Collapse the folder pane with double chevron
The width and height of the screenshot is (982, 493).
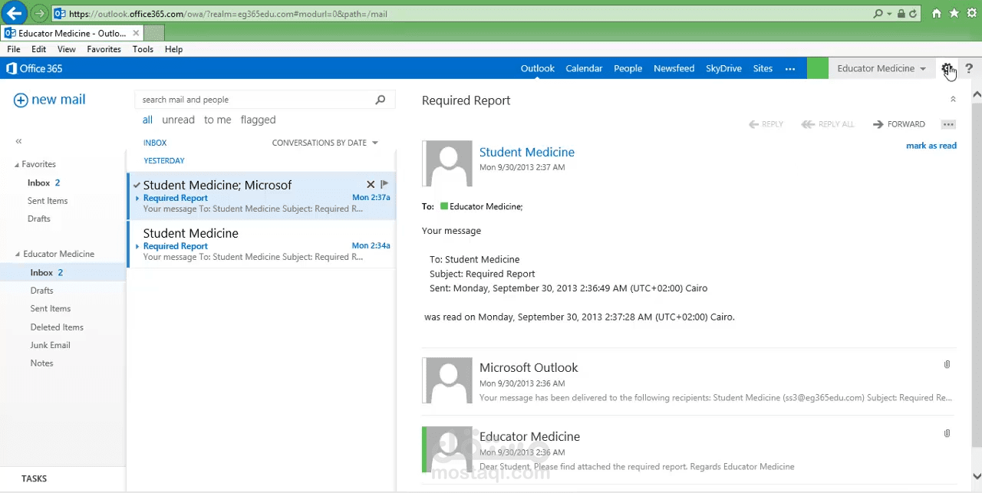pyautogui.click(x=18, y=141)
